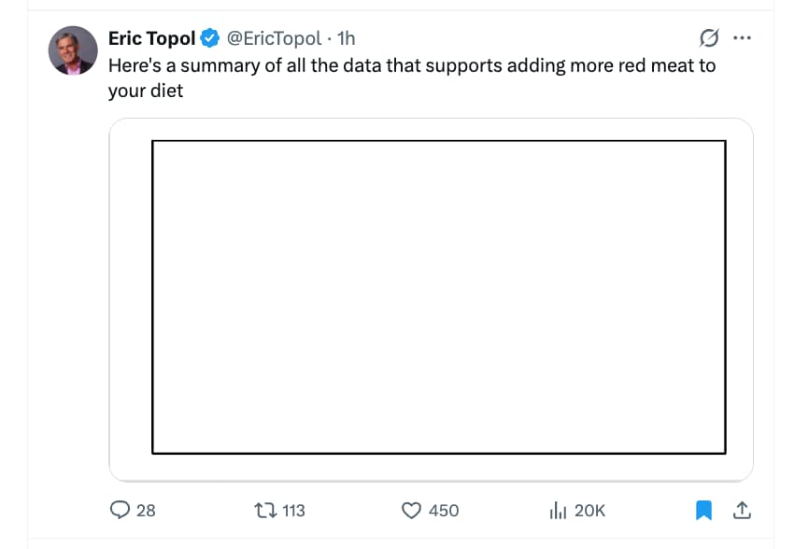This screenshot has width=809, height=549.
Task: Open the view analytics bar-chart icon
Action: point(559,511)
